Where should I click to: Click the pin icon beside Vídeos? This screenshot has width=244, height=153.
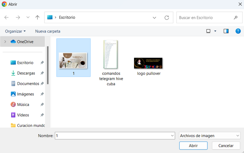[x=42, y=115]
